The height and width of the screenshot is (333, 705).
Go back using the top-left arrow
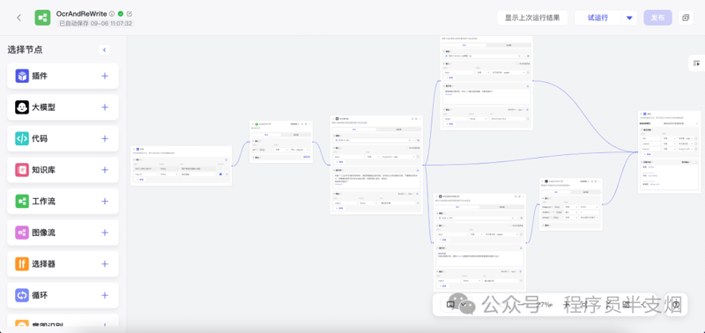[19, 18]
